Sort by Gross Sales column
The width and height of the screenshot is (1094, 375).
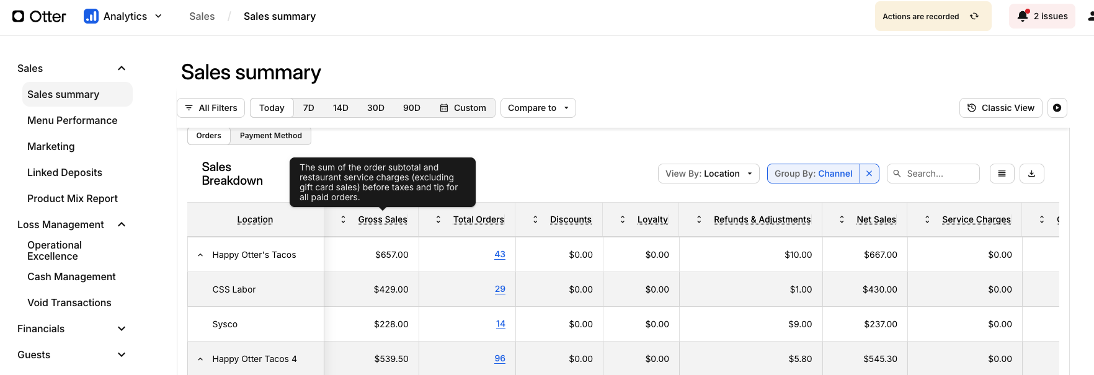344,219
